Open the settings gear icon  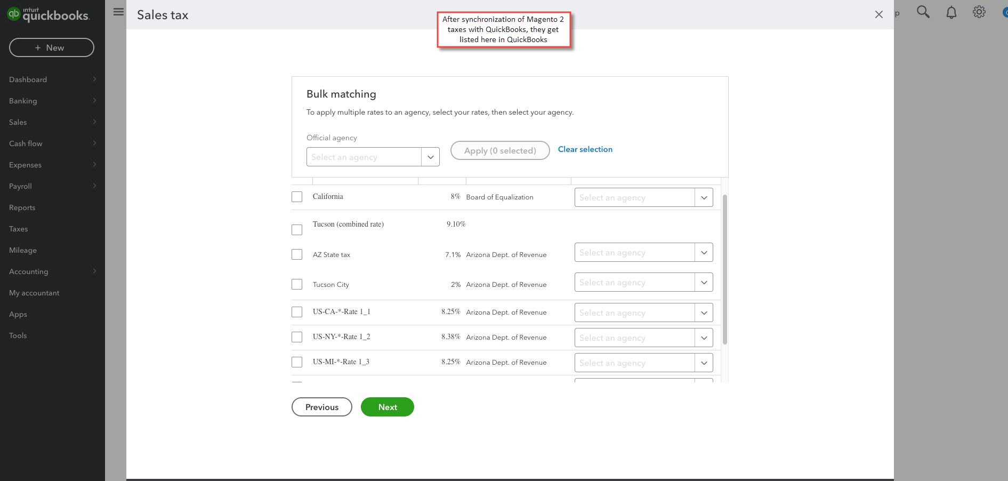click(x=979, y=12)
